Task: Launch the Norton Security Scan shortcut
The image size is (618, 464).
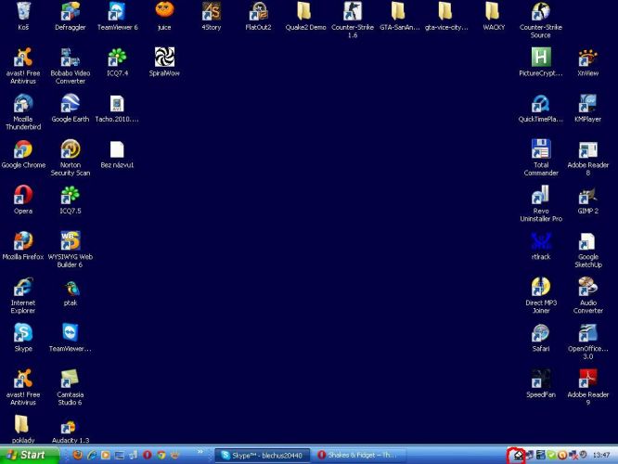Action: tap(71, 158)
